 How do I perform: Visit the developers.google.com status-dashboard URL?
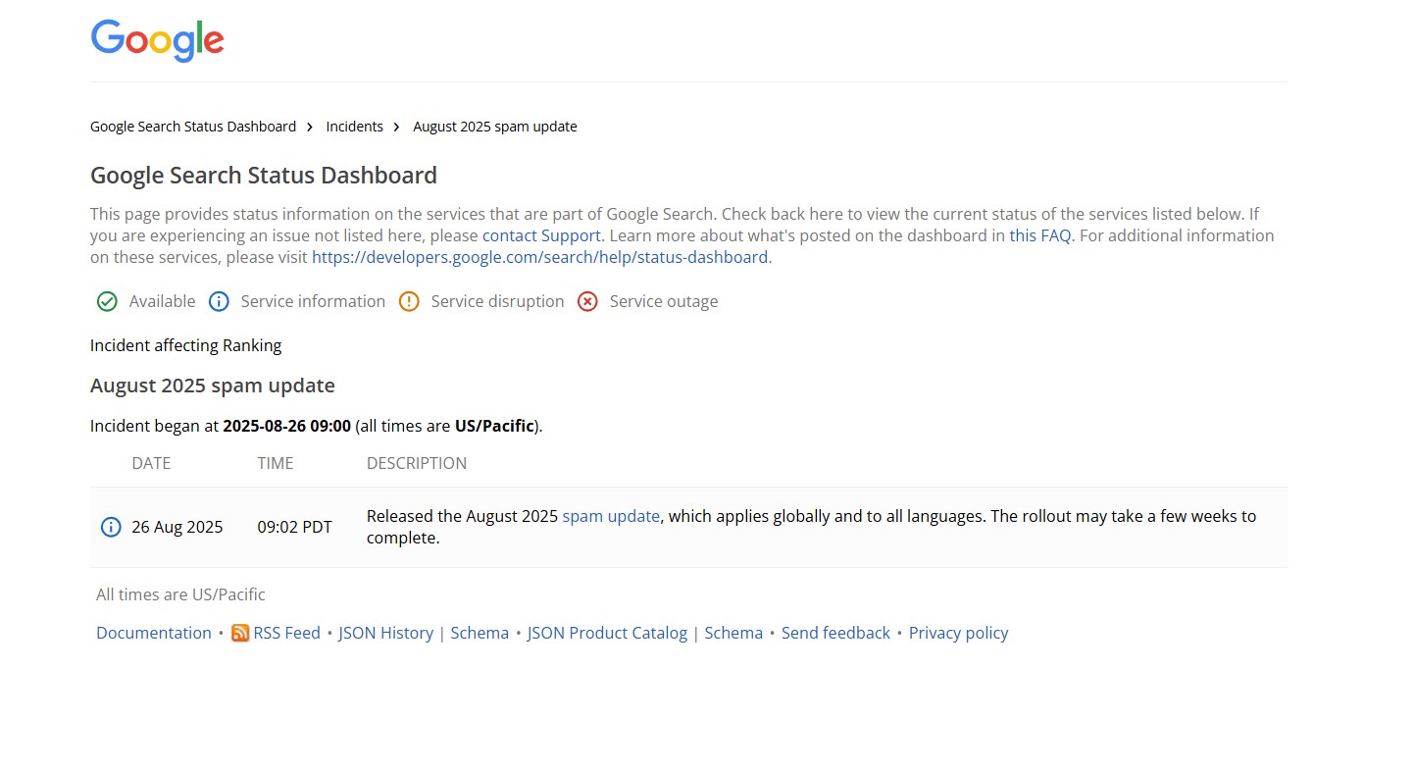(540, 257)
